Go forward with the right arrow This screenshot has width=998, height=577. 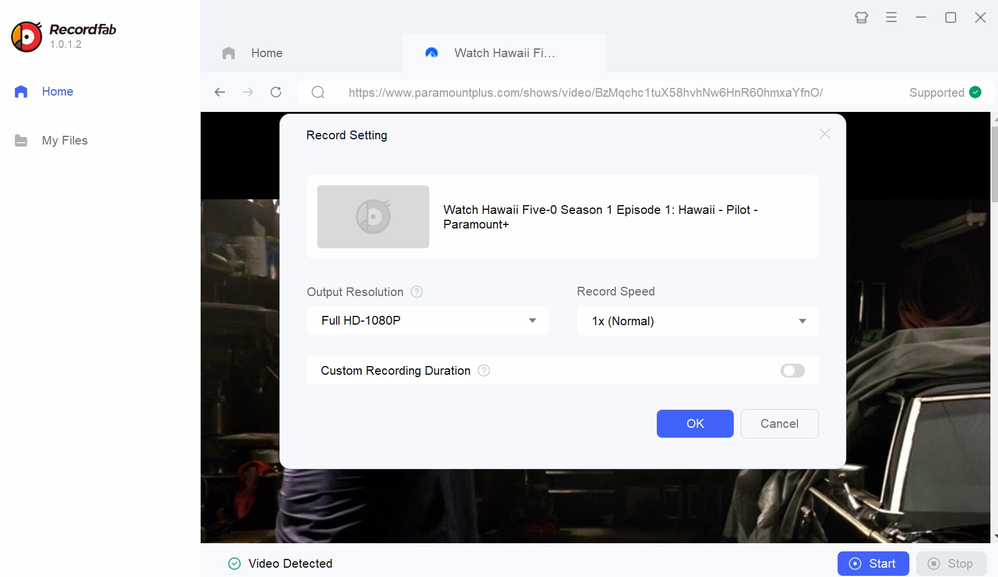click(x=248, y=92)
